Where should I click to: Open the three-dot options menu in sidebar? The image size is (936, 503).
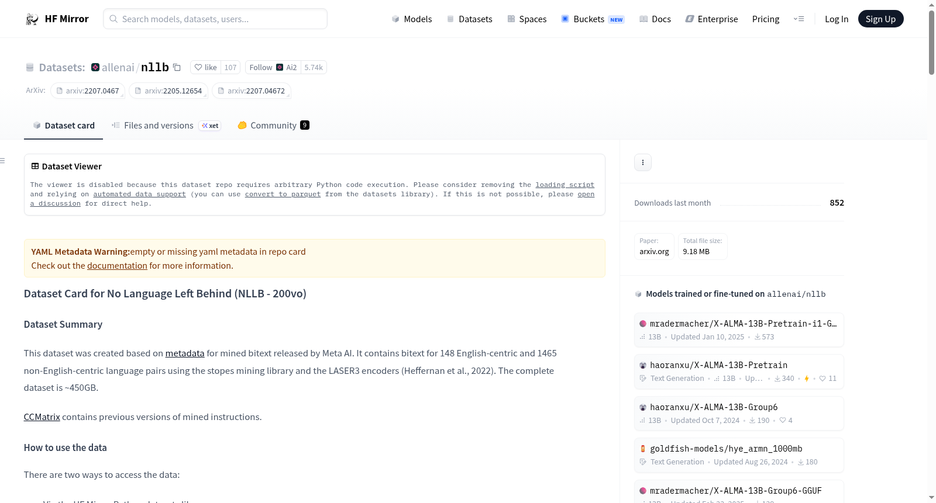pyautogui.click(x=643, y=162)
